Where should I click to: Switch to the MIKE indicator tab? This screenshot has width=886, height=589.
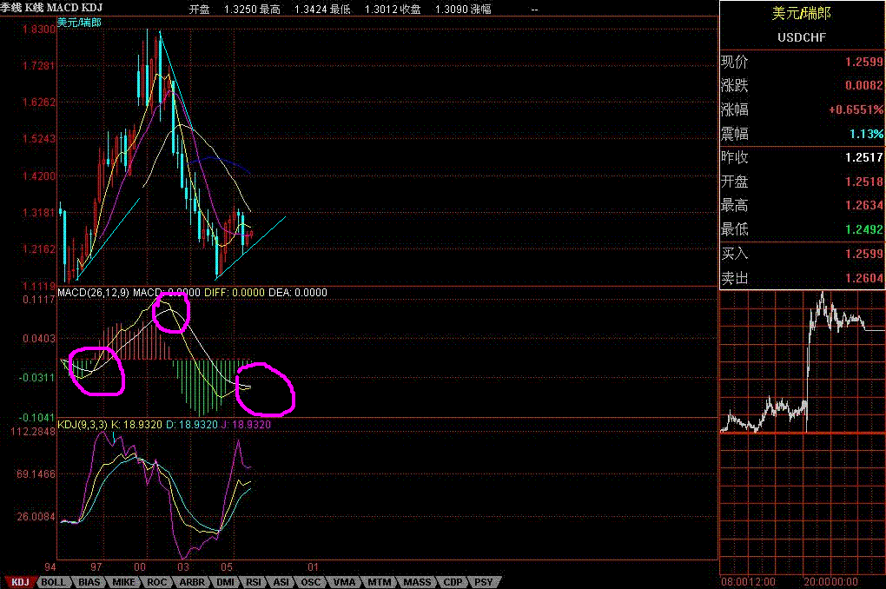point(123,582)
